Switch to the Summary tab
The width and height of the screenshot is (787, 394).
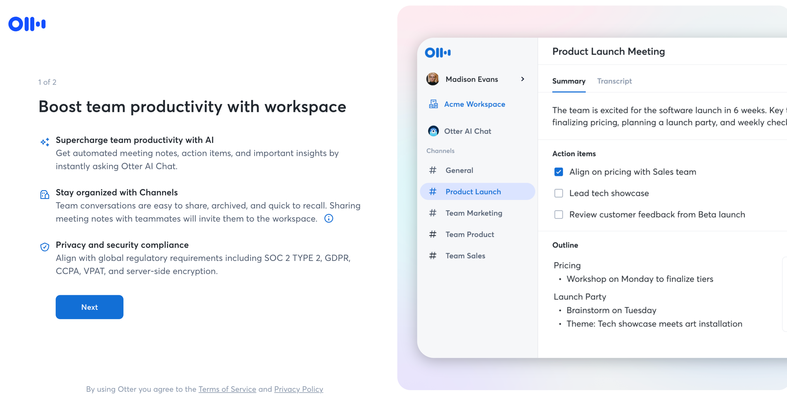(569, 81)
